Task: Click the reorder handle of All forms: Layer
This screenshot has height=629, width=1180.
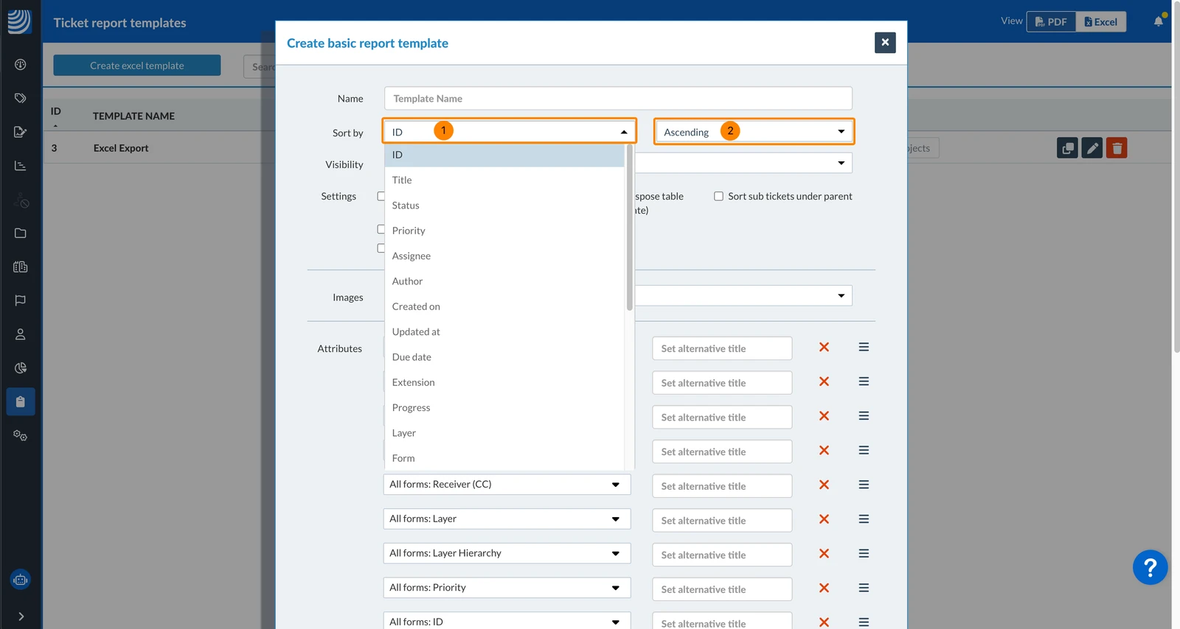Action: click(x=864, y=519)
